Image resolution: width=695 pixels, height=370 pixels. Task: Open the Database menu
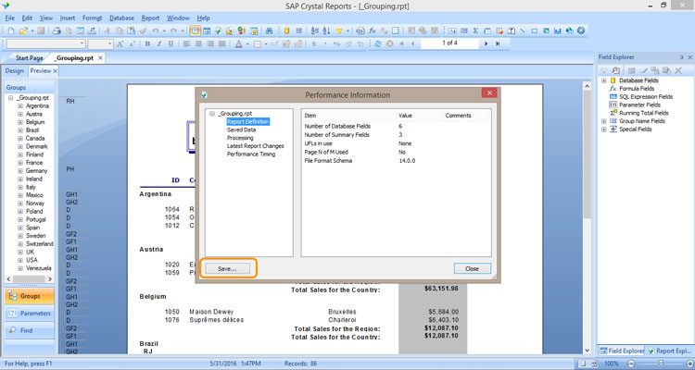tap(122, 18)
